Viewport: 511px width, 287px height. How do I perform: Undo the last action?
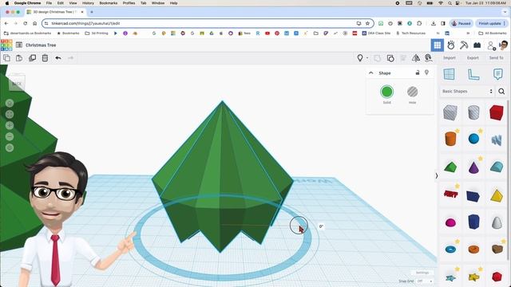tap(58, 58)
